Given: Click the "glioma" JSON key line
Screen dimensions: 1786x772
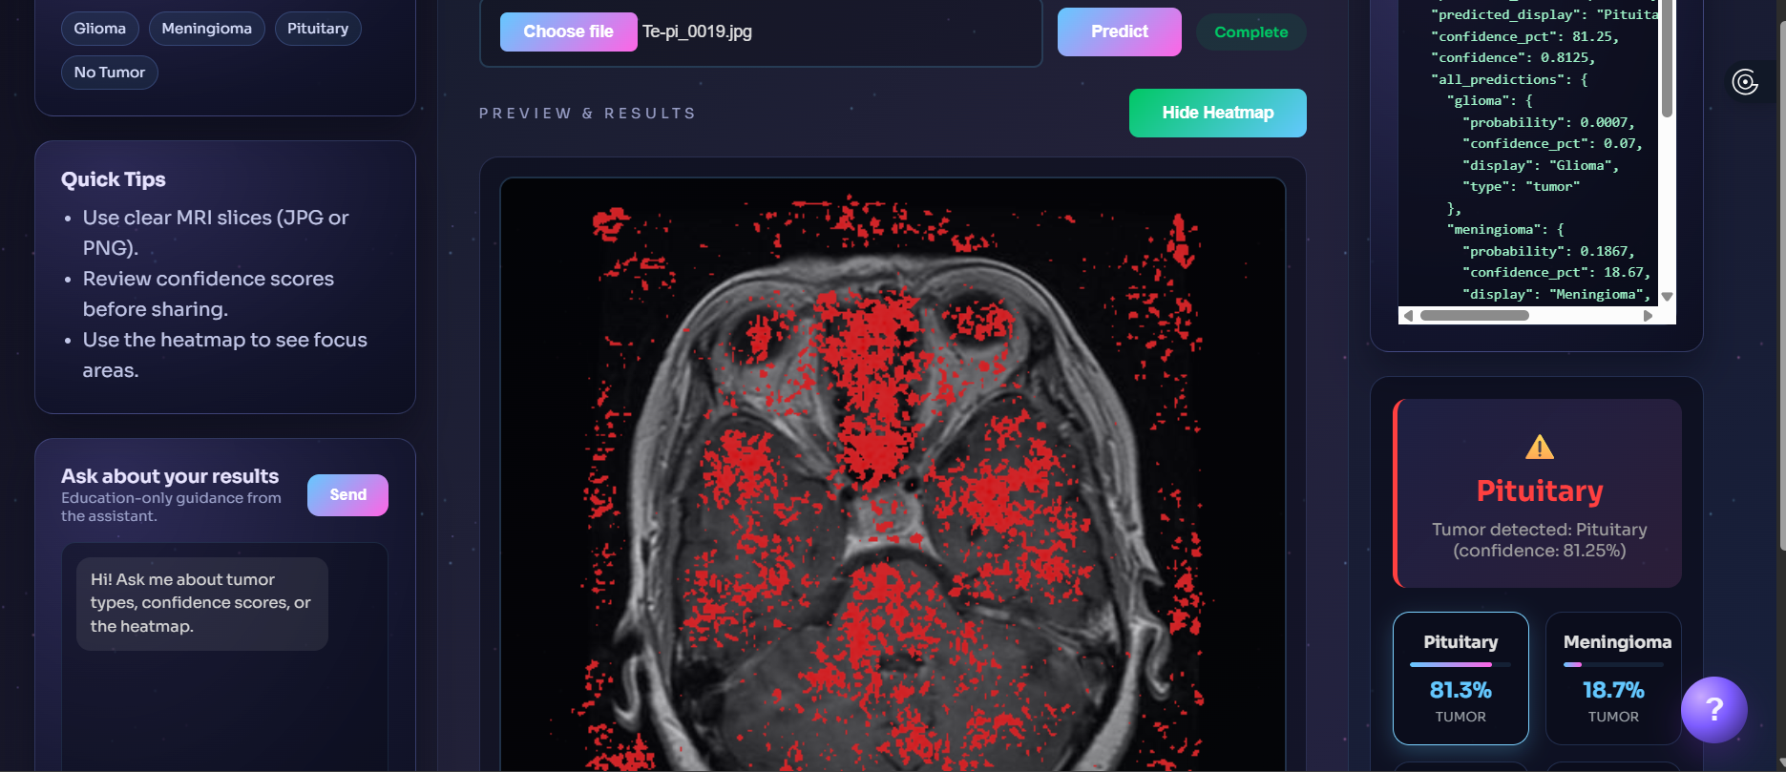Looking at the screenshot, I should coord(1489,100).
